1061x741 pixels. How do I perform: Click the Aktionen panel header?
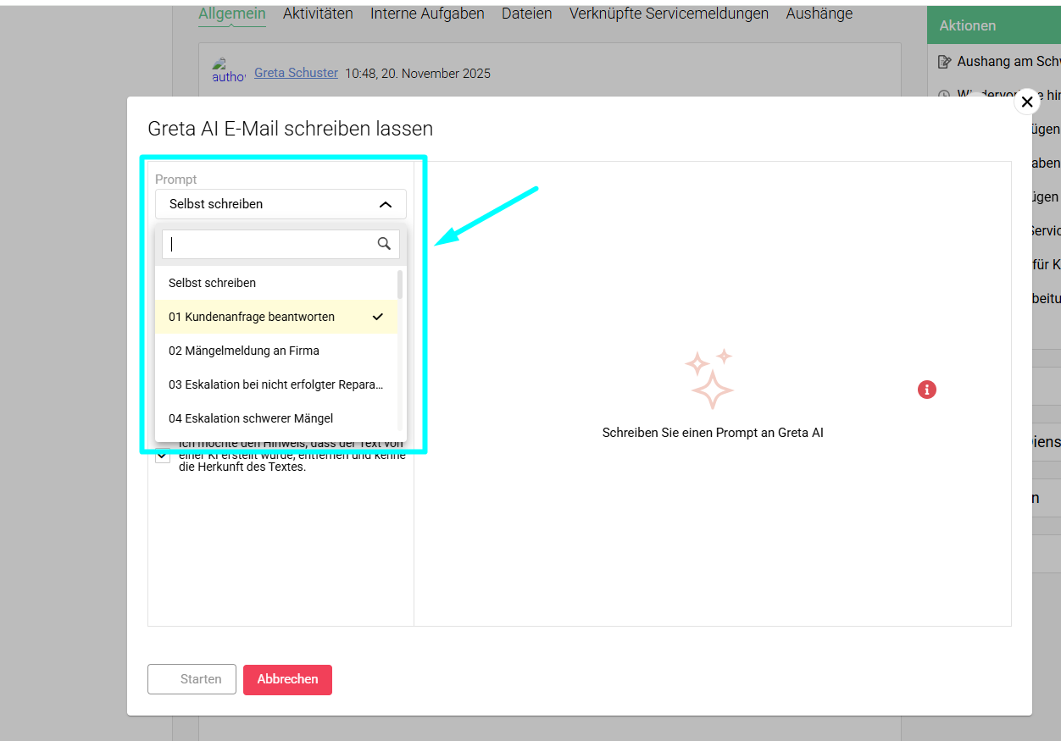coord(994,25)
